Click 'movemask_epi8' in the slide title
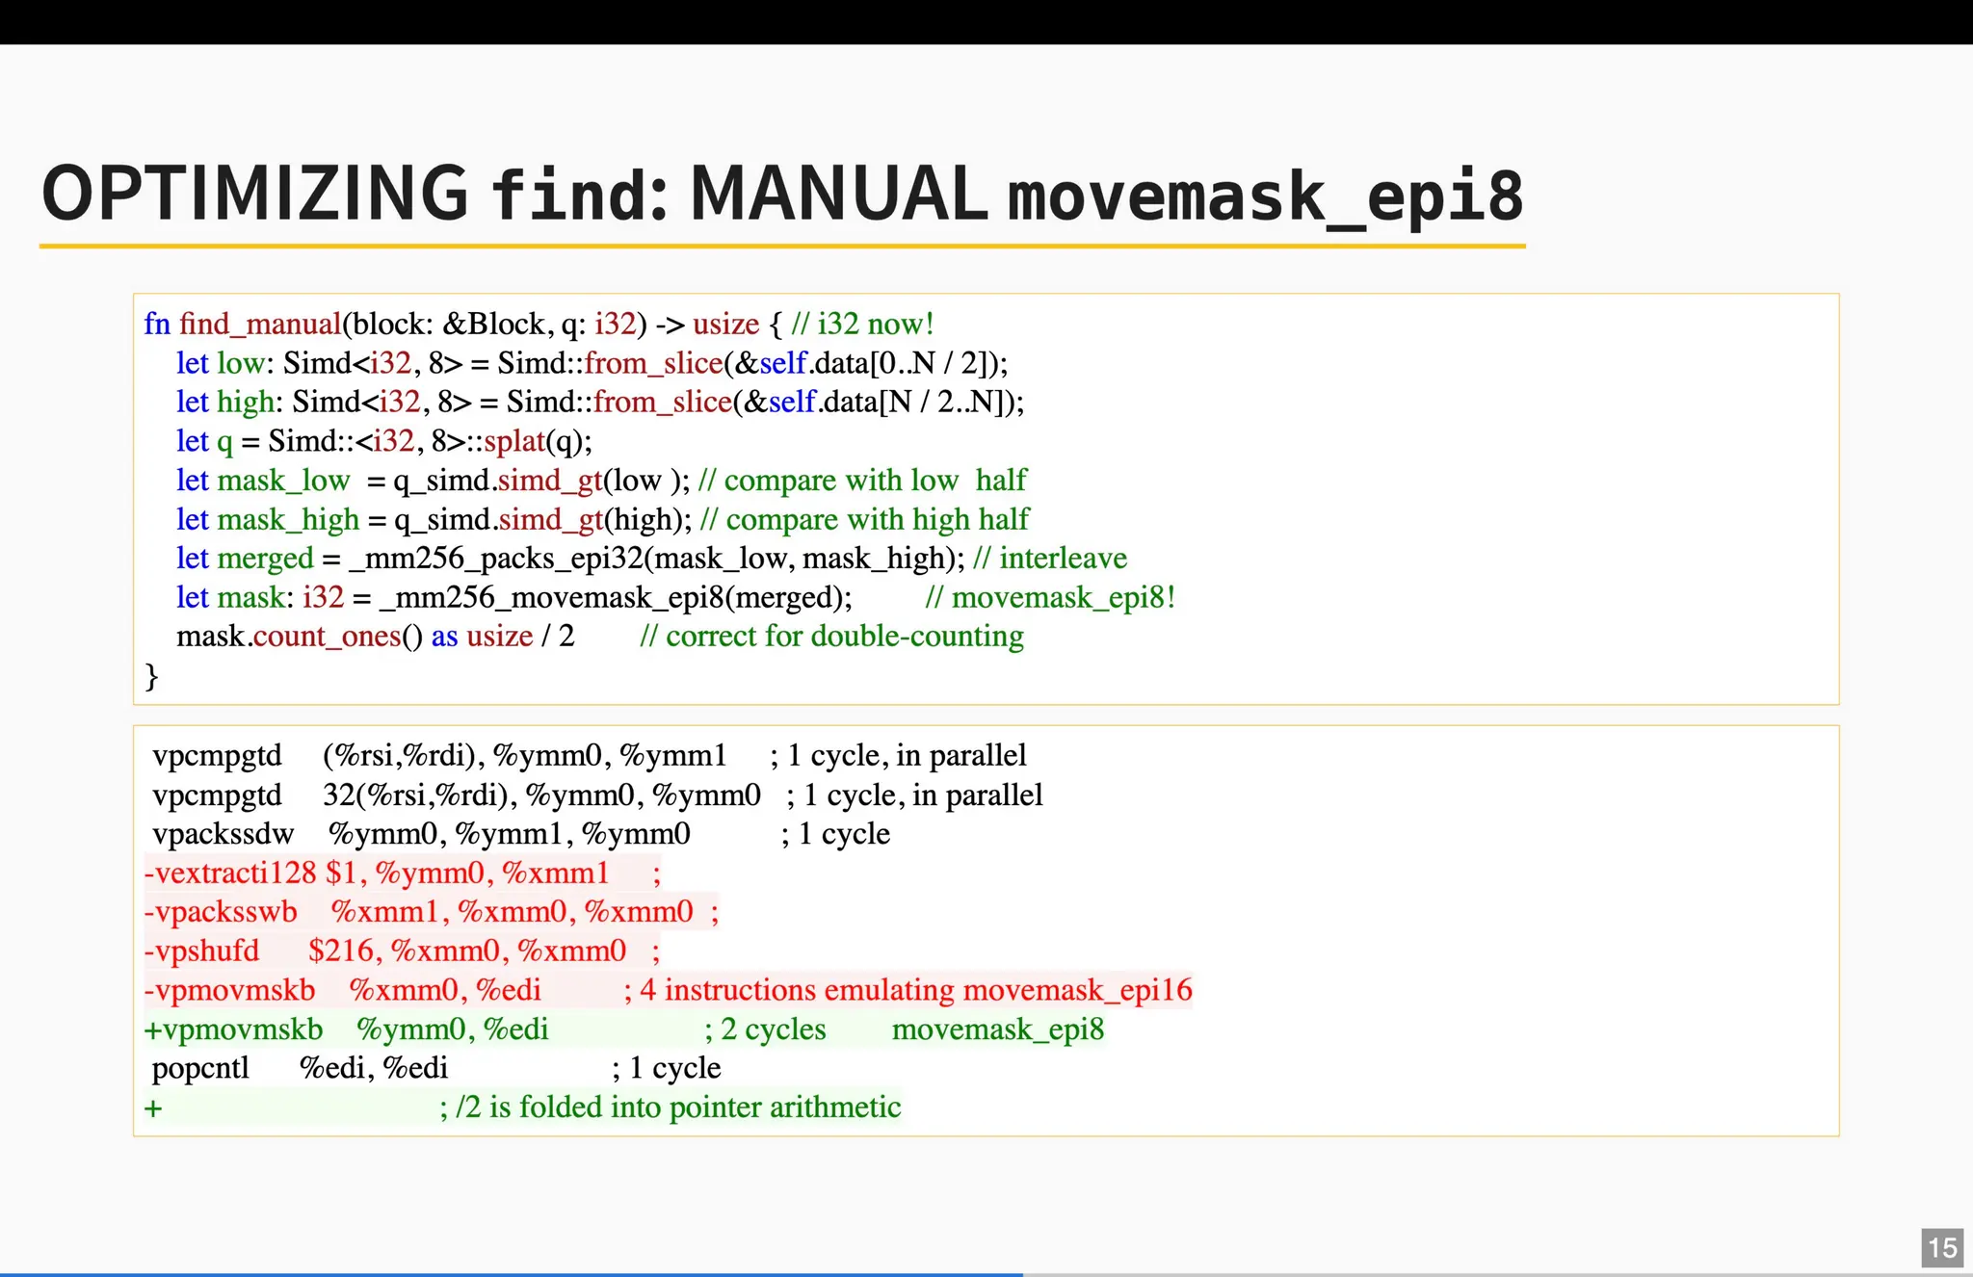The image size is (1973, 1277). coord(1265,195)
